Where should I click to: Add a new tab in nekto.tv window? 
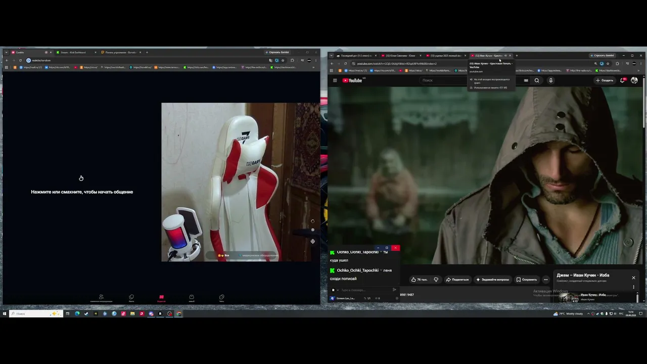pos(147,53)
